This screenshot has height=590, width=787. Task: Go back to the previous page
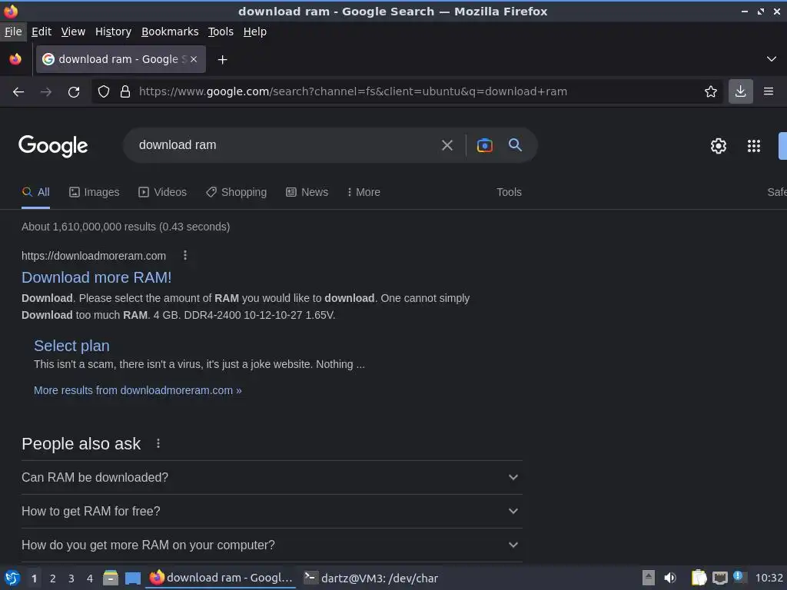click(x=18, y=91)
